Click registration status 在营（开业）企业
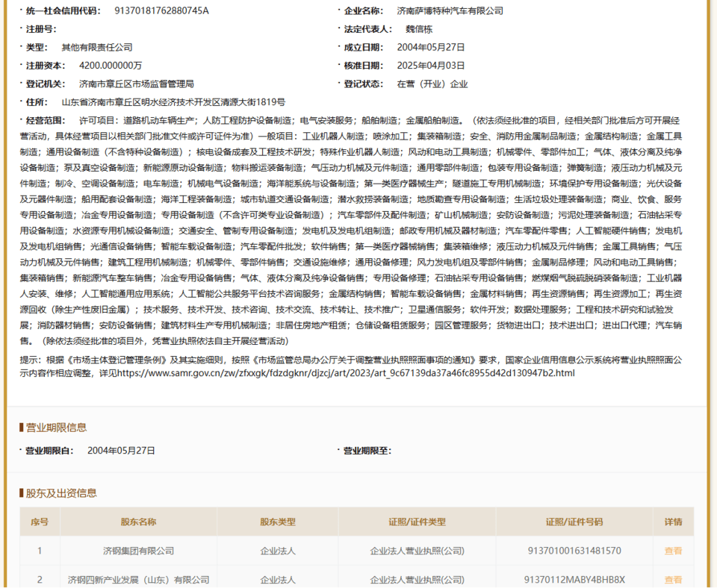 [x=432, y=84]
